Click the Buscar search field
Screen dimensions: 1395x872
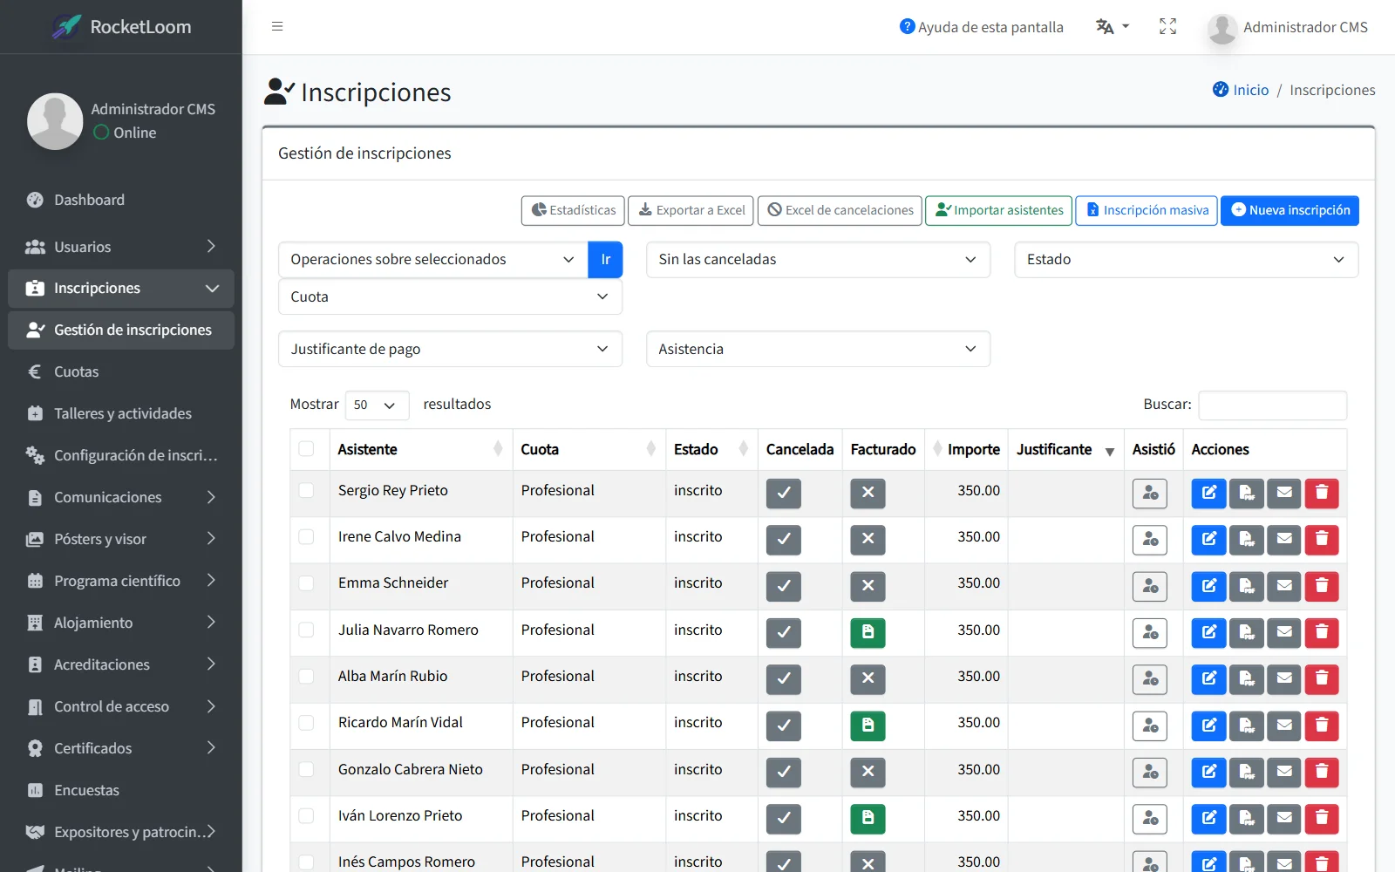tap(1272, 405)
